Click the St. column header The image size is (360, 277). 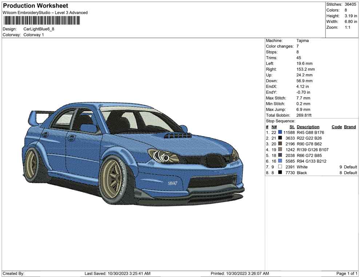(x=291, y=127)
